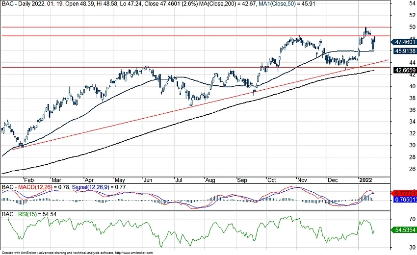Viewport: 417px width, 255px height.
Task: Click the 54 price axis label
Action: coord(412,3)
